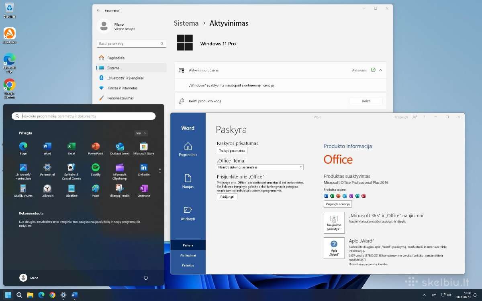Switch to Word via taskbar icon

[x=74, y=295]
